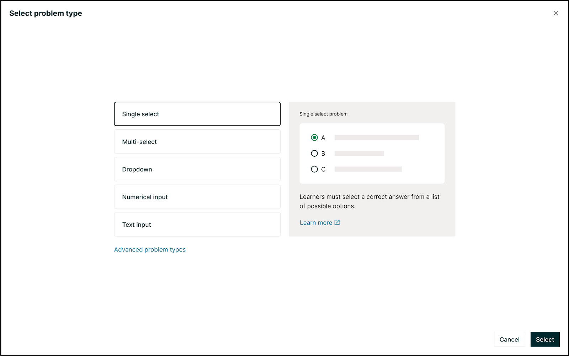Click the selected radio button A
The image size is (569, 356).
click(x=314, y=137)
